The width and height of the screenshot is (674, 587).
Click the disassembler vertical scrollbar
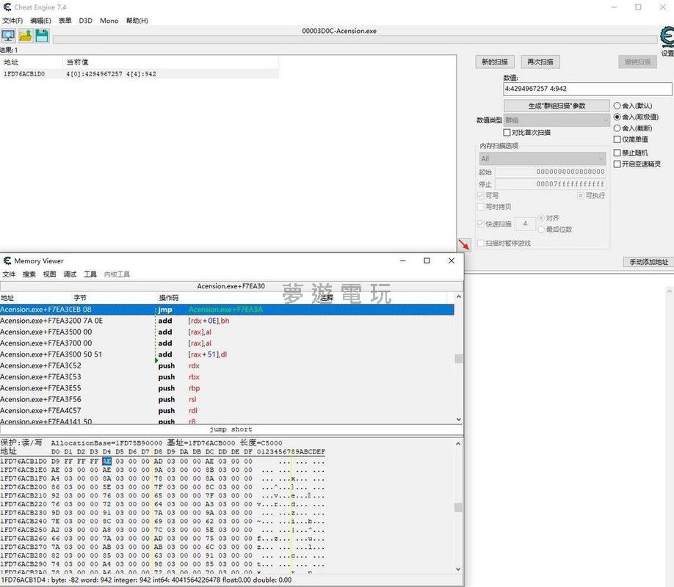(459, 358)
